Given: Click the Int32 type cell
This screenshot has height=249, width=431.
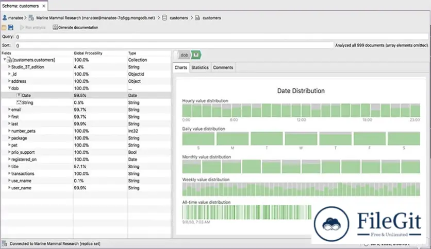Looking at the screenshot, I should click(x=133, y=131).
